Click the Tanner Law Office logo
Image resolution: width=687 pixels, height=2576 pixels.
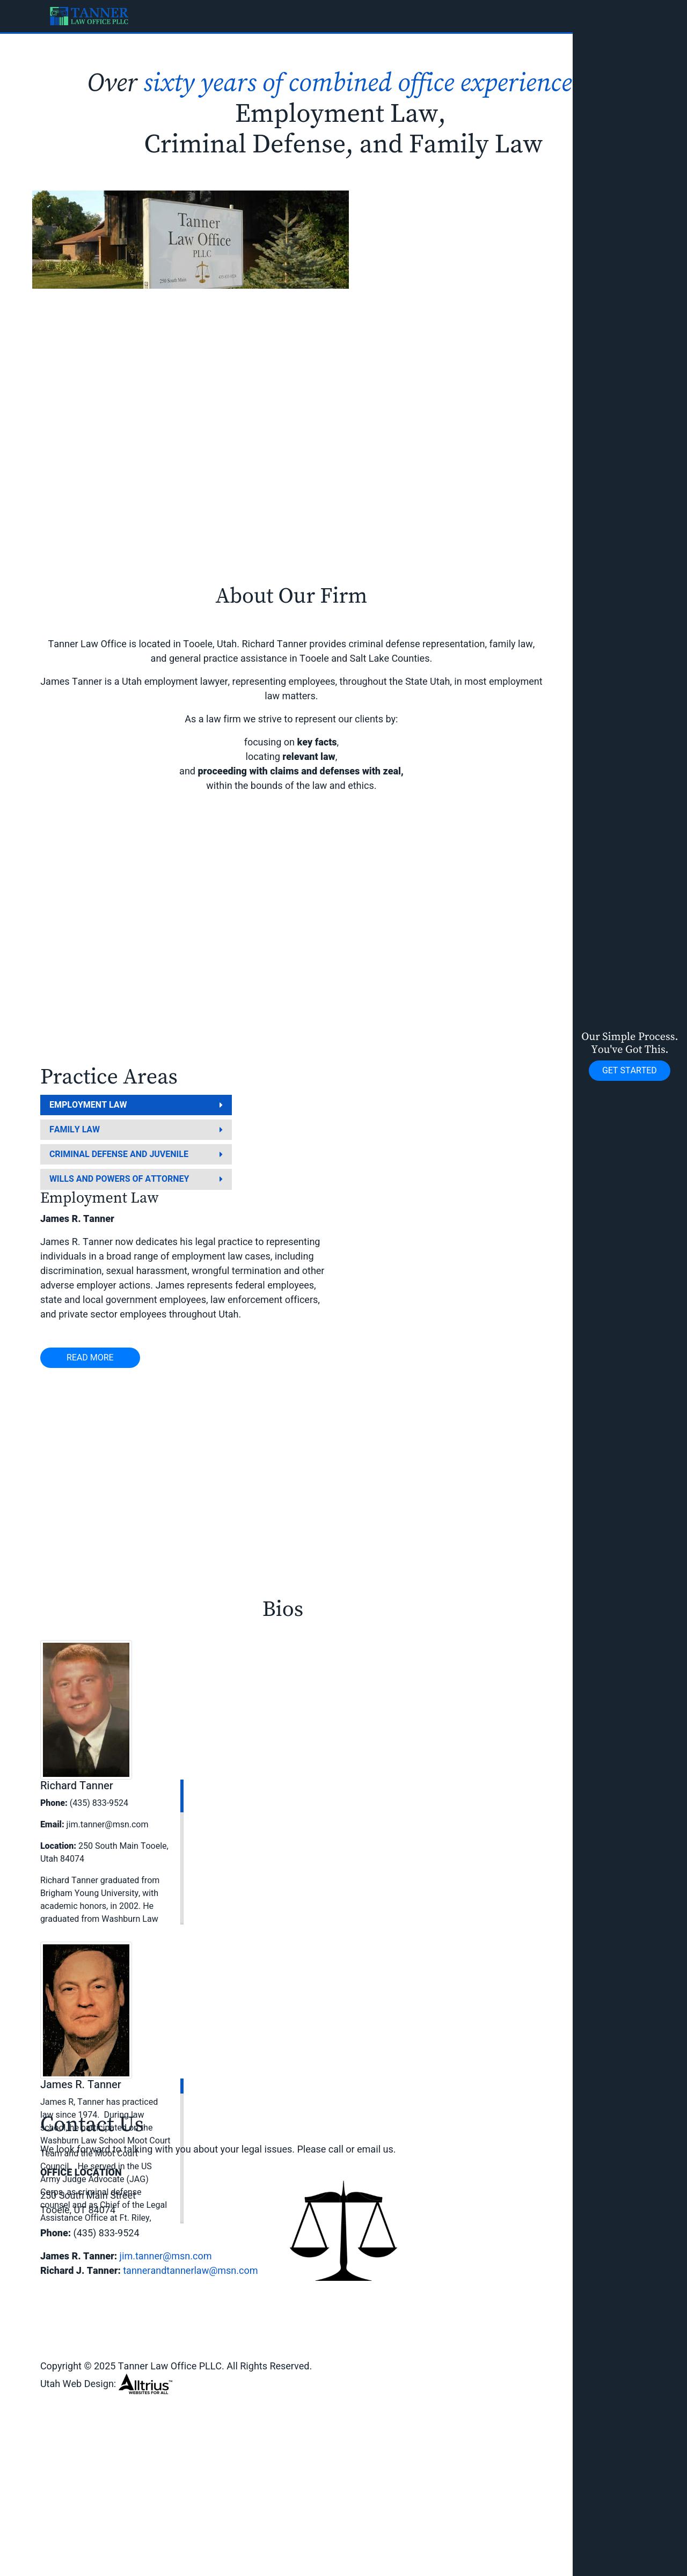click(x=89, y=16)
